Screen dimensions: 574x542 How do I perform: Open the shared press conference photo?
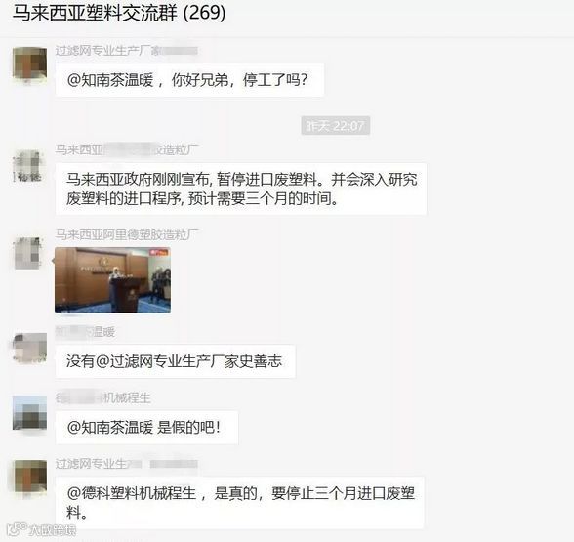click(113, 280)
